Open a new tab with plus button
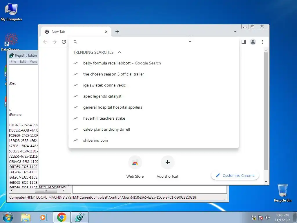This screenshot has width=297, height=223. pos(117,32)
